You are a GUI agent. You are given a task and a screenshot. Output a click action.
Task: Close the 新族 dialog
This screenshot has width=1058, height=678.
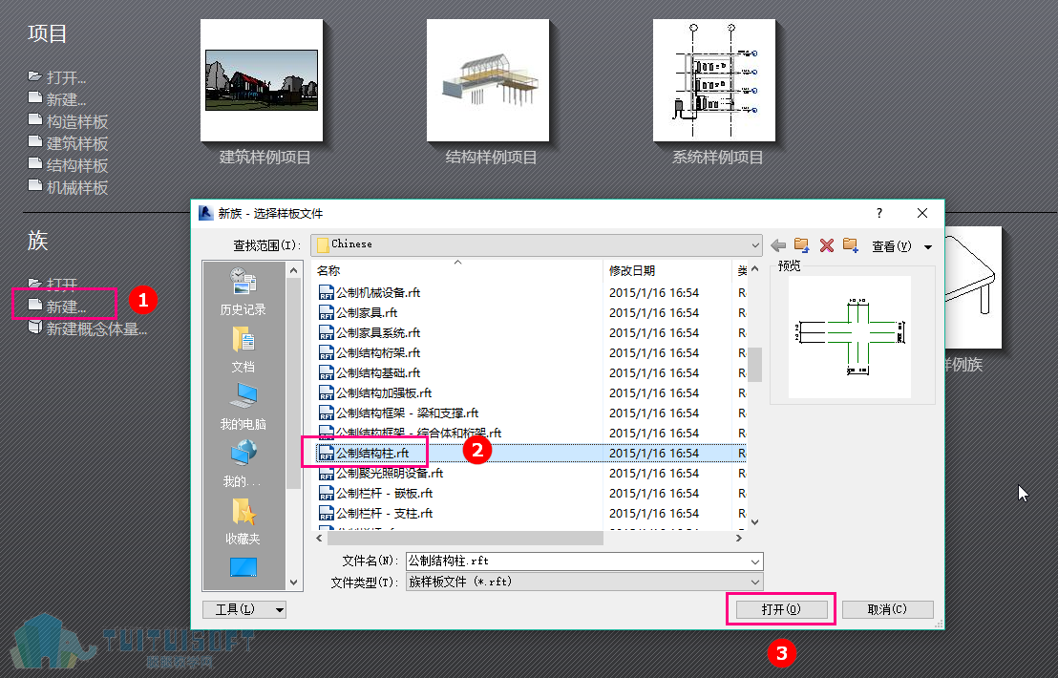pos(922,213)
